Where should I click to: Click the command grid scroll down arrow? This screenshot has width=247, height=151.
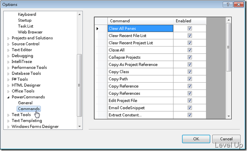pos(229,116)
